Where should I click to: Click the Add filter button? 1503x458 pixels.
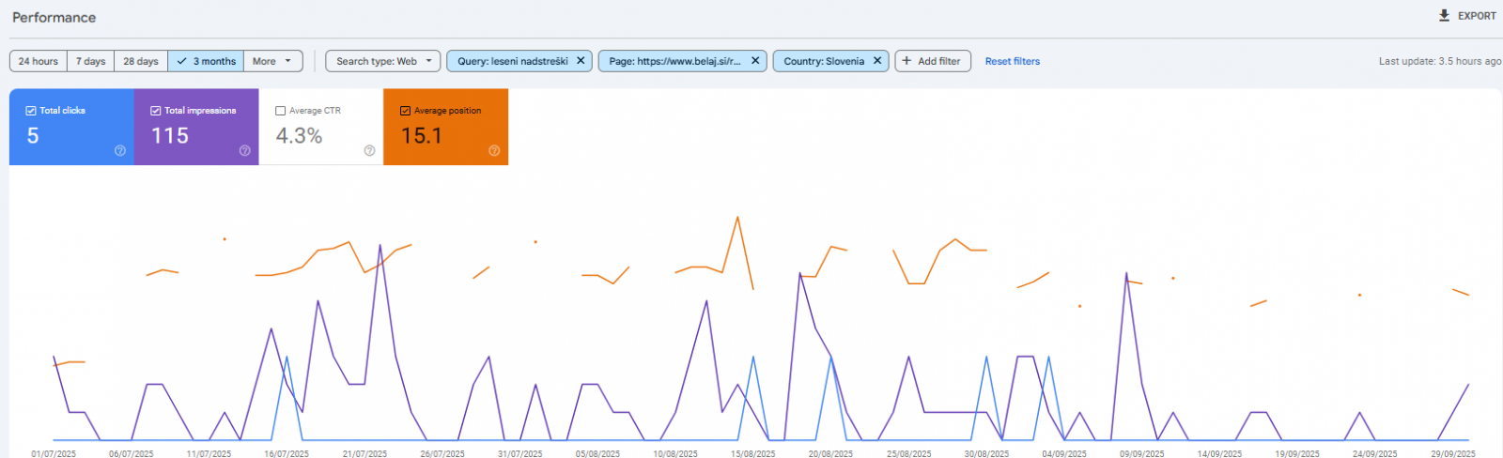932,61
